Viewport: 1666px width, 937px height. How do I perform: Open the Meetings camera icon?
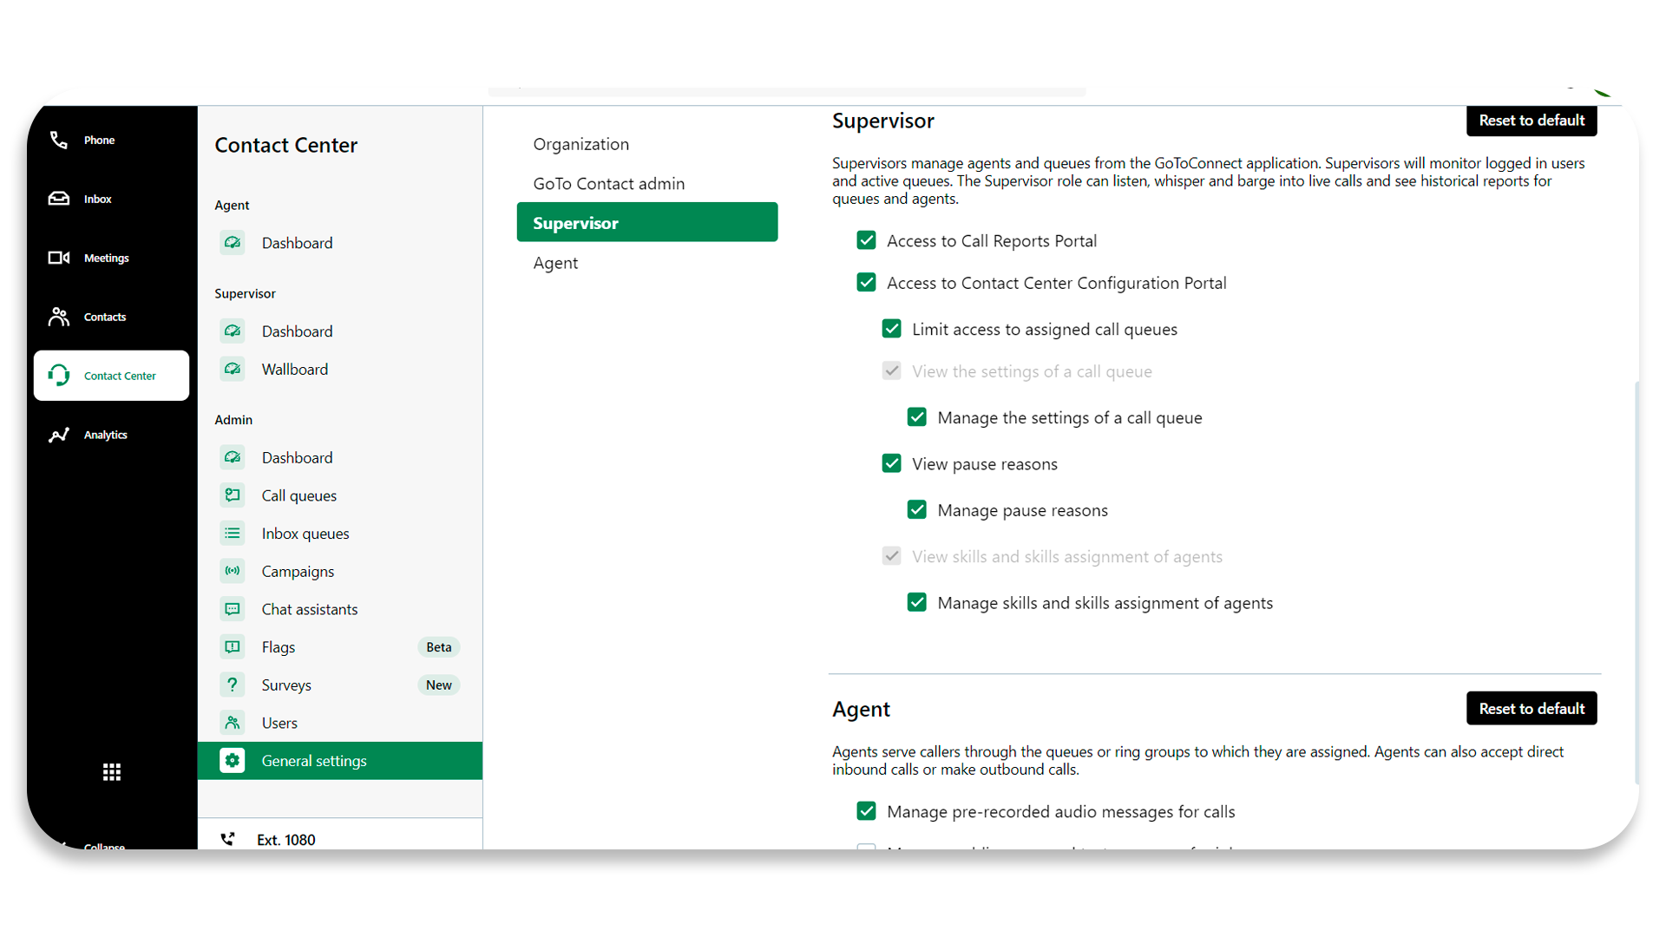coord(58,258)
